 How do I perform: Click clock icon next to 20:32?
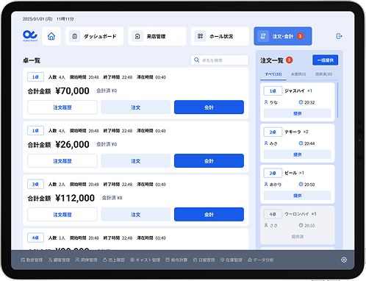(301, 102)
